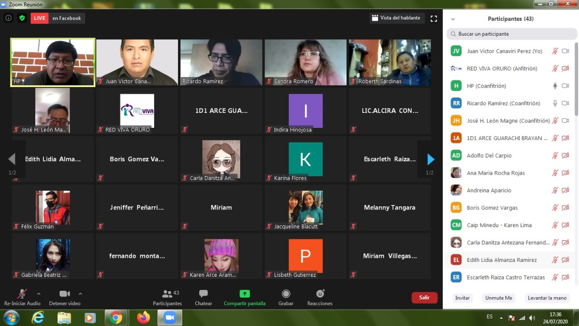
Task: Select Escarleth Raiza Castro Terrazas row
Action: 510,277
